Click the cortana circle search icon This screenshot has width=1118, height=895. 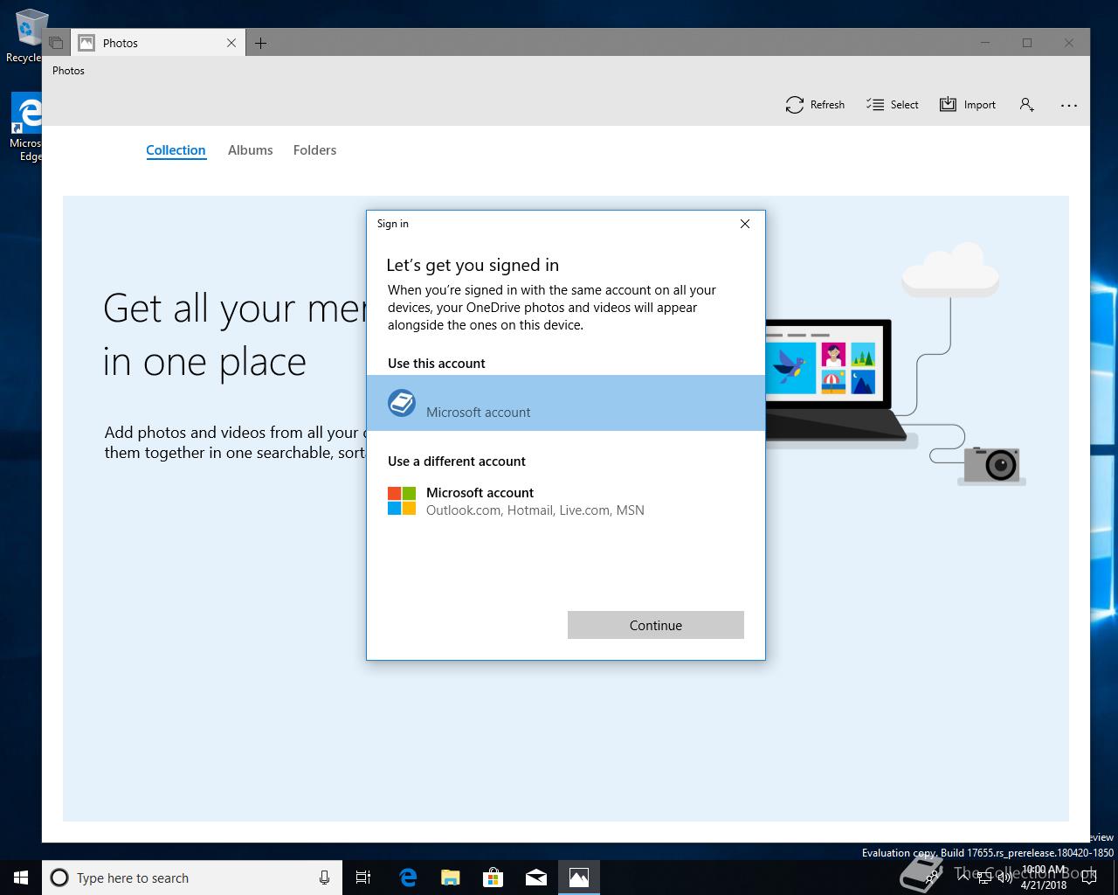(59, 878)
